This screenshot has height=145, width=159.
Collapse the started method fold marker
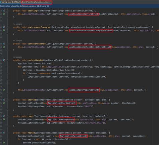click(8, 100)
